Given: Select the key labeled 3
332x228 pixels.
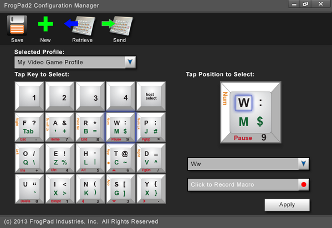Looking at the screenshot, I should (90, 96).
